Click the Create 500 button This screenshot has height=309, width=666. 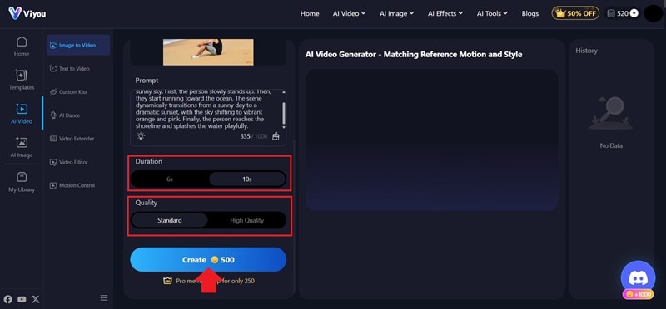click(208, 260)
